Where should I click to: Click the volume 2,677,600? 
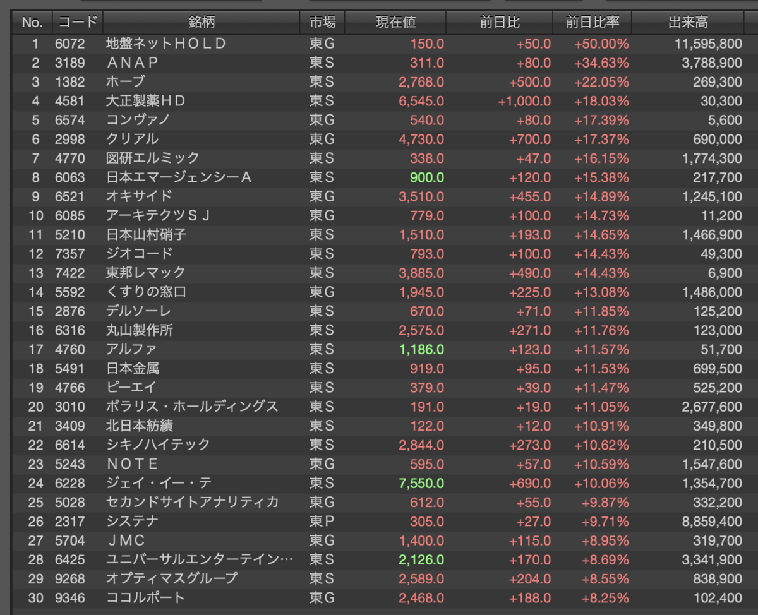pos(712,407)
